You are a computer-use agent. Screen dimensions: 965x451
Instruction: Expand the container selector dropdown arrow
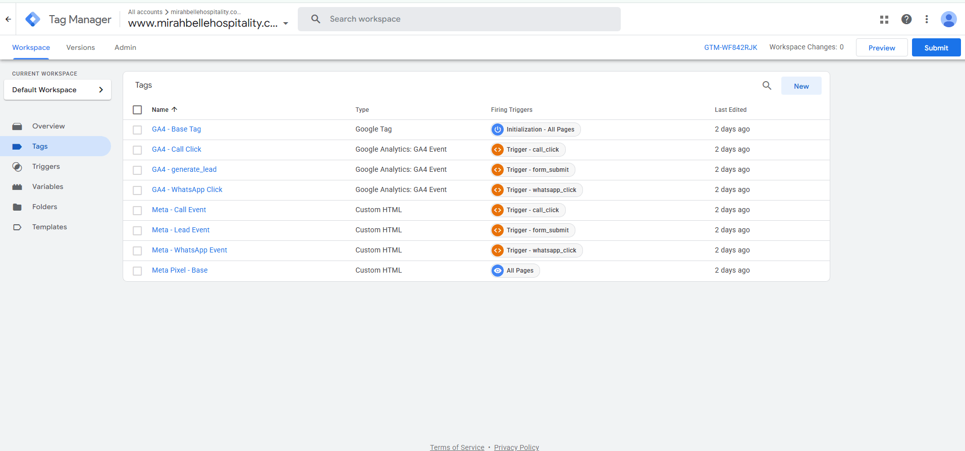coord(286,24)
